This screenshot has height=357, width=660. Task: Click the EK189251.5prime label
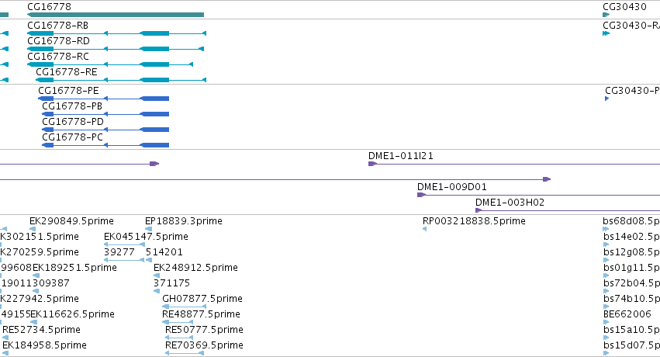pyautogui.click(x=74, y=268)
